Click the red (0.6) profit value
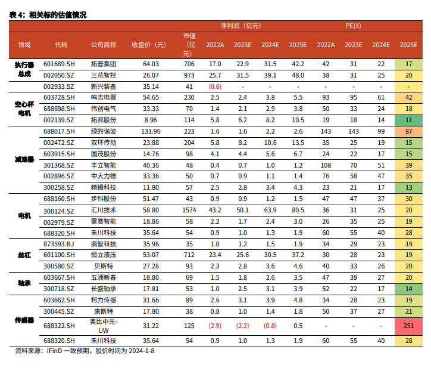The width and height of the screenshot is (431, 371). (215, 86)
